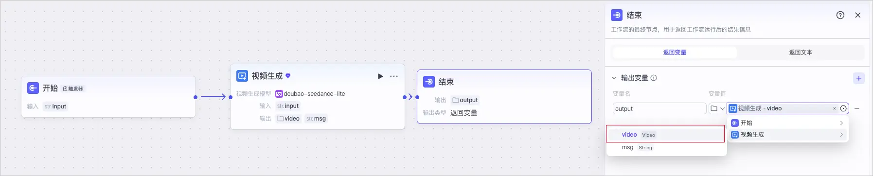
Task: Click the 结束 node title on canvas
Action: point(446,82)
